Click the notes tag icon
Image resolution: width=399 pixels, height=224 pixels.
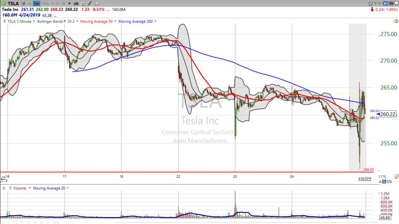pos(97,4)
